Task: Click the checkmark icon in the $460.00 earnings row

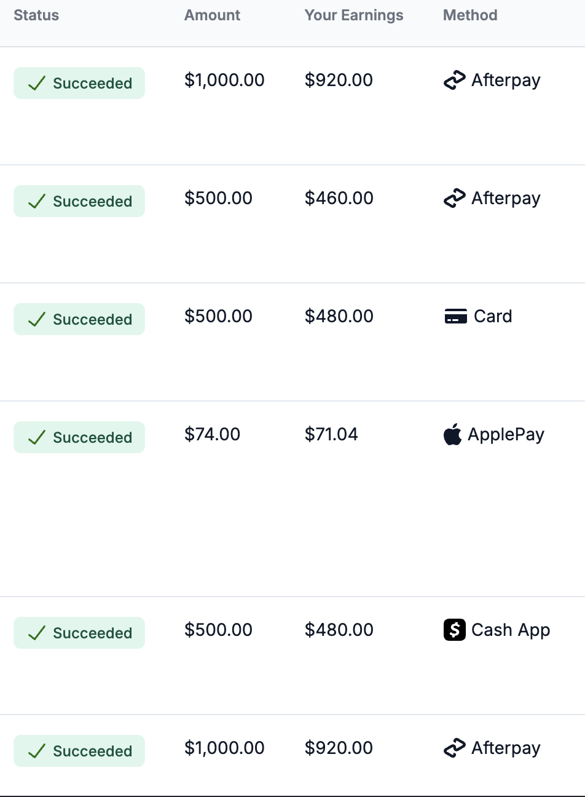Action: (x=37, y=202)
